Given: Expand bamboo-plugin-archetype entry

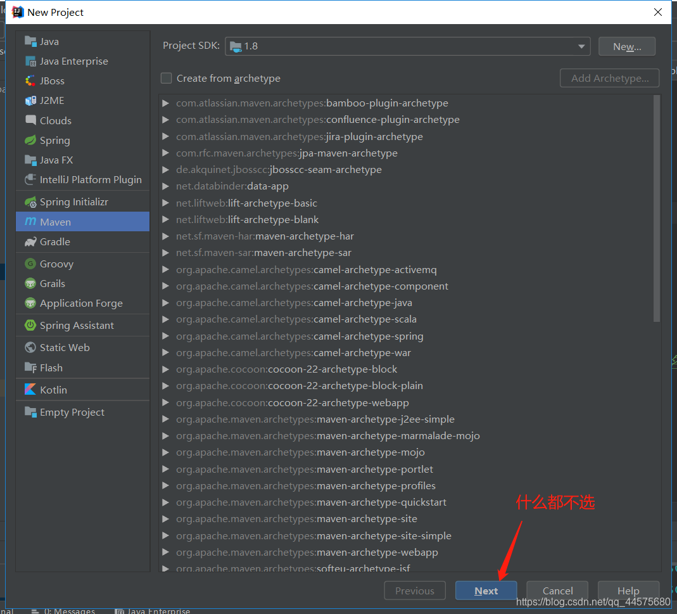Looking at the screenshot, I should coord(165,103).
